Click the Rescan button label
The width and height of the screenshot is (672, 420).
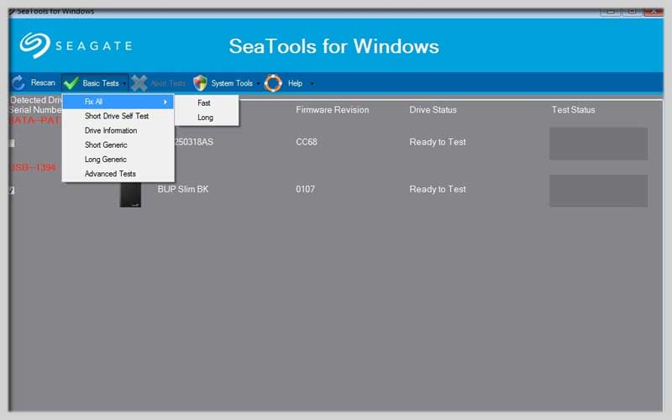pyautogui.click(x=43, y=82)
